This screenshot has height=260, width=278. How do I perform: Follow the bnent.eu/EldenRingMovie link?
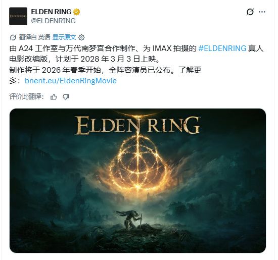coord(71,81)
